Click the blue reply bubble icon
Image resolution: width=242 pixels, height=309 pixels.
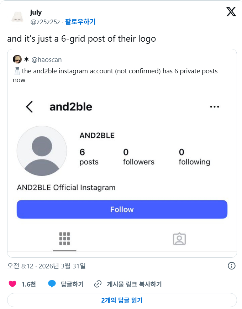[x=52, y=284]
